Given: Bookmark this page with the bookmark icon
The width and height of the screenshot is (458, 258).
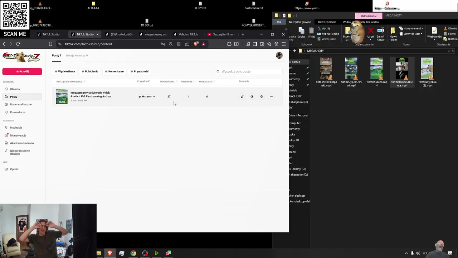Looking at the screenshot, I should [50, 44].
